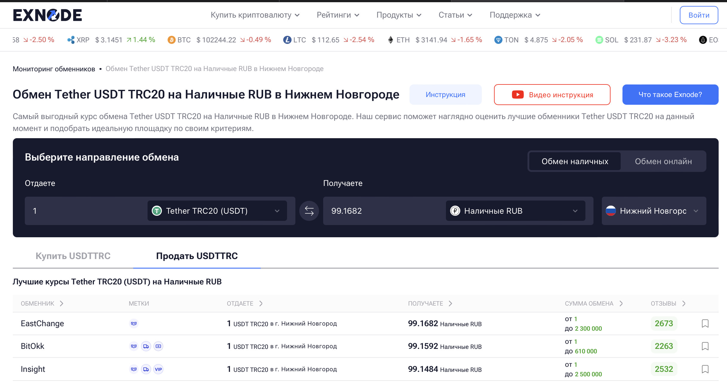Open Tether TRC20 (USDT) currency dropdown
Image resolution: width=727 pixels, height=382 pixels.
[x=217, y=211]
